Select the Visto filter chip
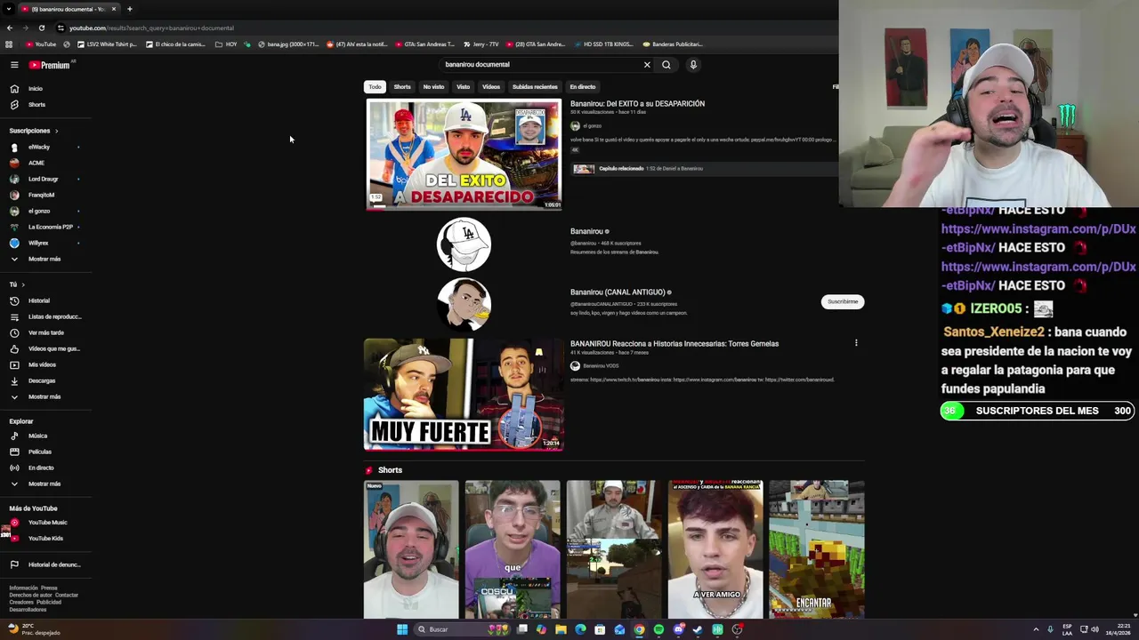The width and height of the screenshot is (1139, 640). tap(464, 87)
